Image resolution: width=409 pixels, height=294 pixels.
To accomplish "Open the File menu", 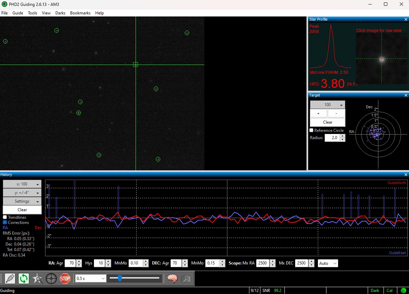I will pyautogui.click(x=4, y=13).
